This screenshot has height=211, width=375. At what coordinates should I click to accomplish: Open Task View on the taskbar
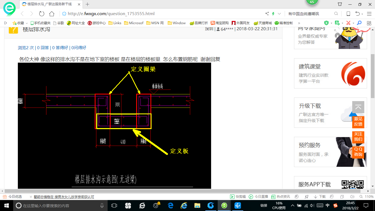coord(114,205)
